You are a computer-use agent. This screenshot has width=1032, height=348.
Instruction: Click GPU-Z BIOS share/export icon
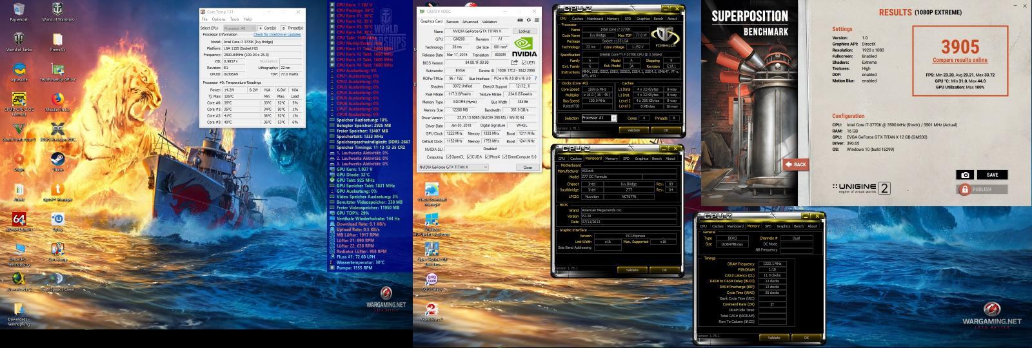[x=514, y=63]
